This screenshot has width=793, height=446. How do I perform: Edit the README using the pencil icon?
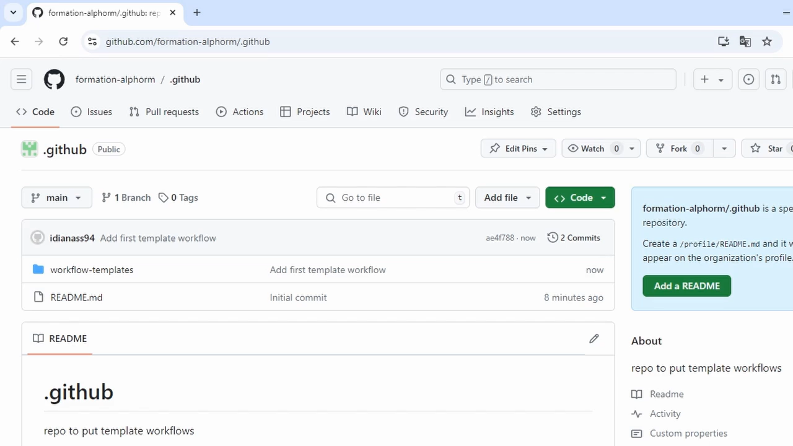[594, 338]
